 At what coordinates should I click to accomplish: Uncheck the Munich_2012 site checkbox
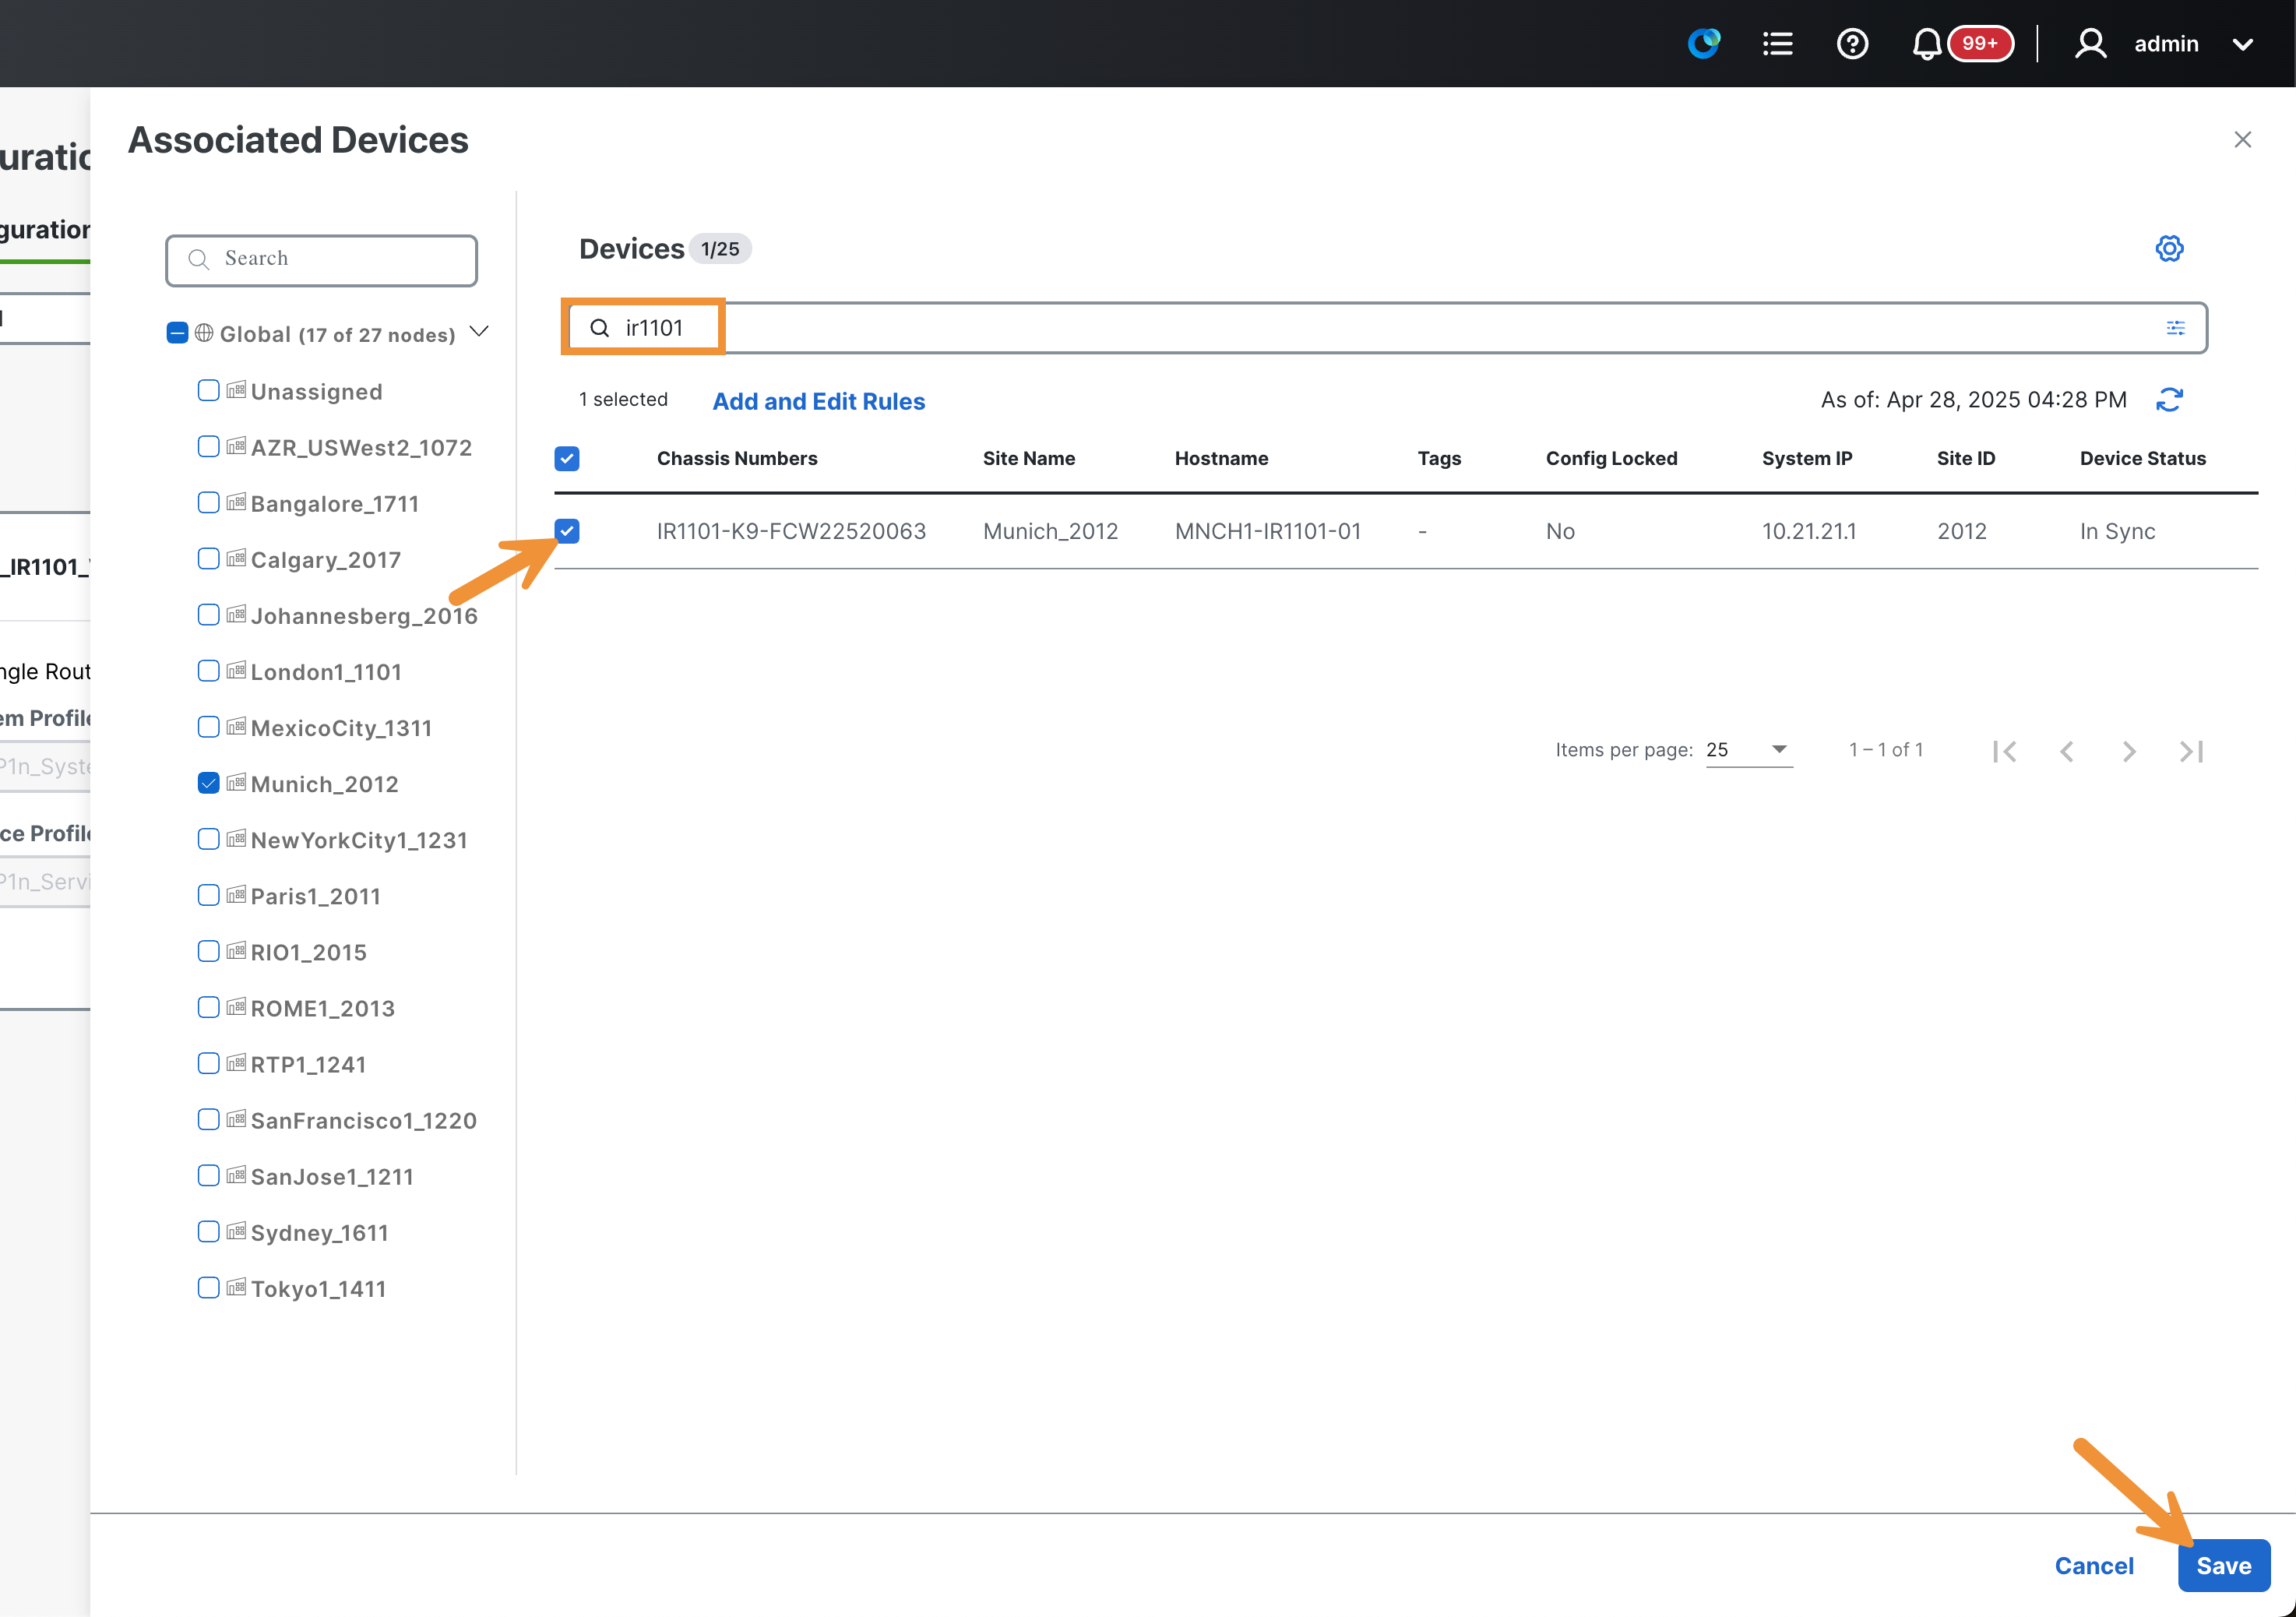click(208, 783)
